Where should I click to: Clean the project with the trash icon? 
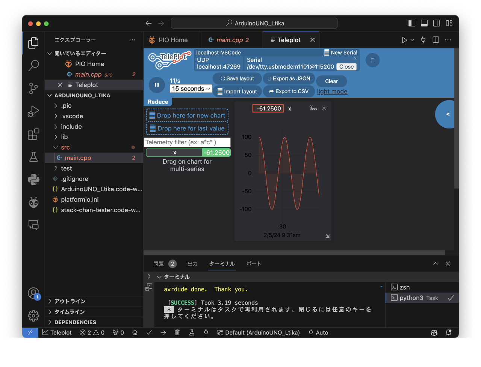pyautogui.click(x=177, y=332)
